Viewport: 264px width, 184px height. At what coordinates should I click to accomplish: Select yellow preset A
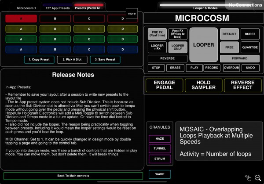point(21,29)
